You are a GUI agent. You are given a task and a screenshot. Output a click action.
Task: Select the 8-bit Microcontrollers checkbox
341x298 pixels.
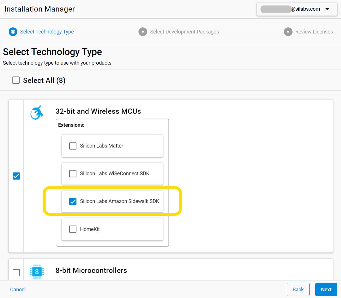tap(16, 273)
